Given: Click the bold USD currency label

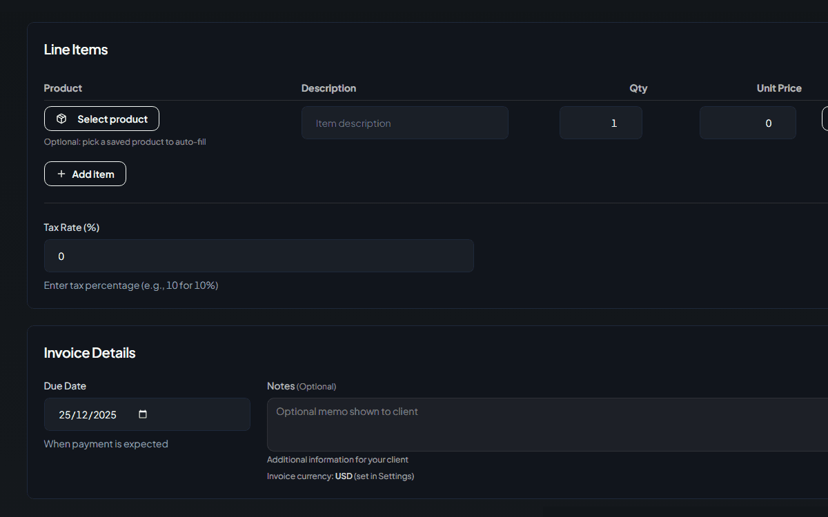Looking at the screenshot, I should [343, 476].
